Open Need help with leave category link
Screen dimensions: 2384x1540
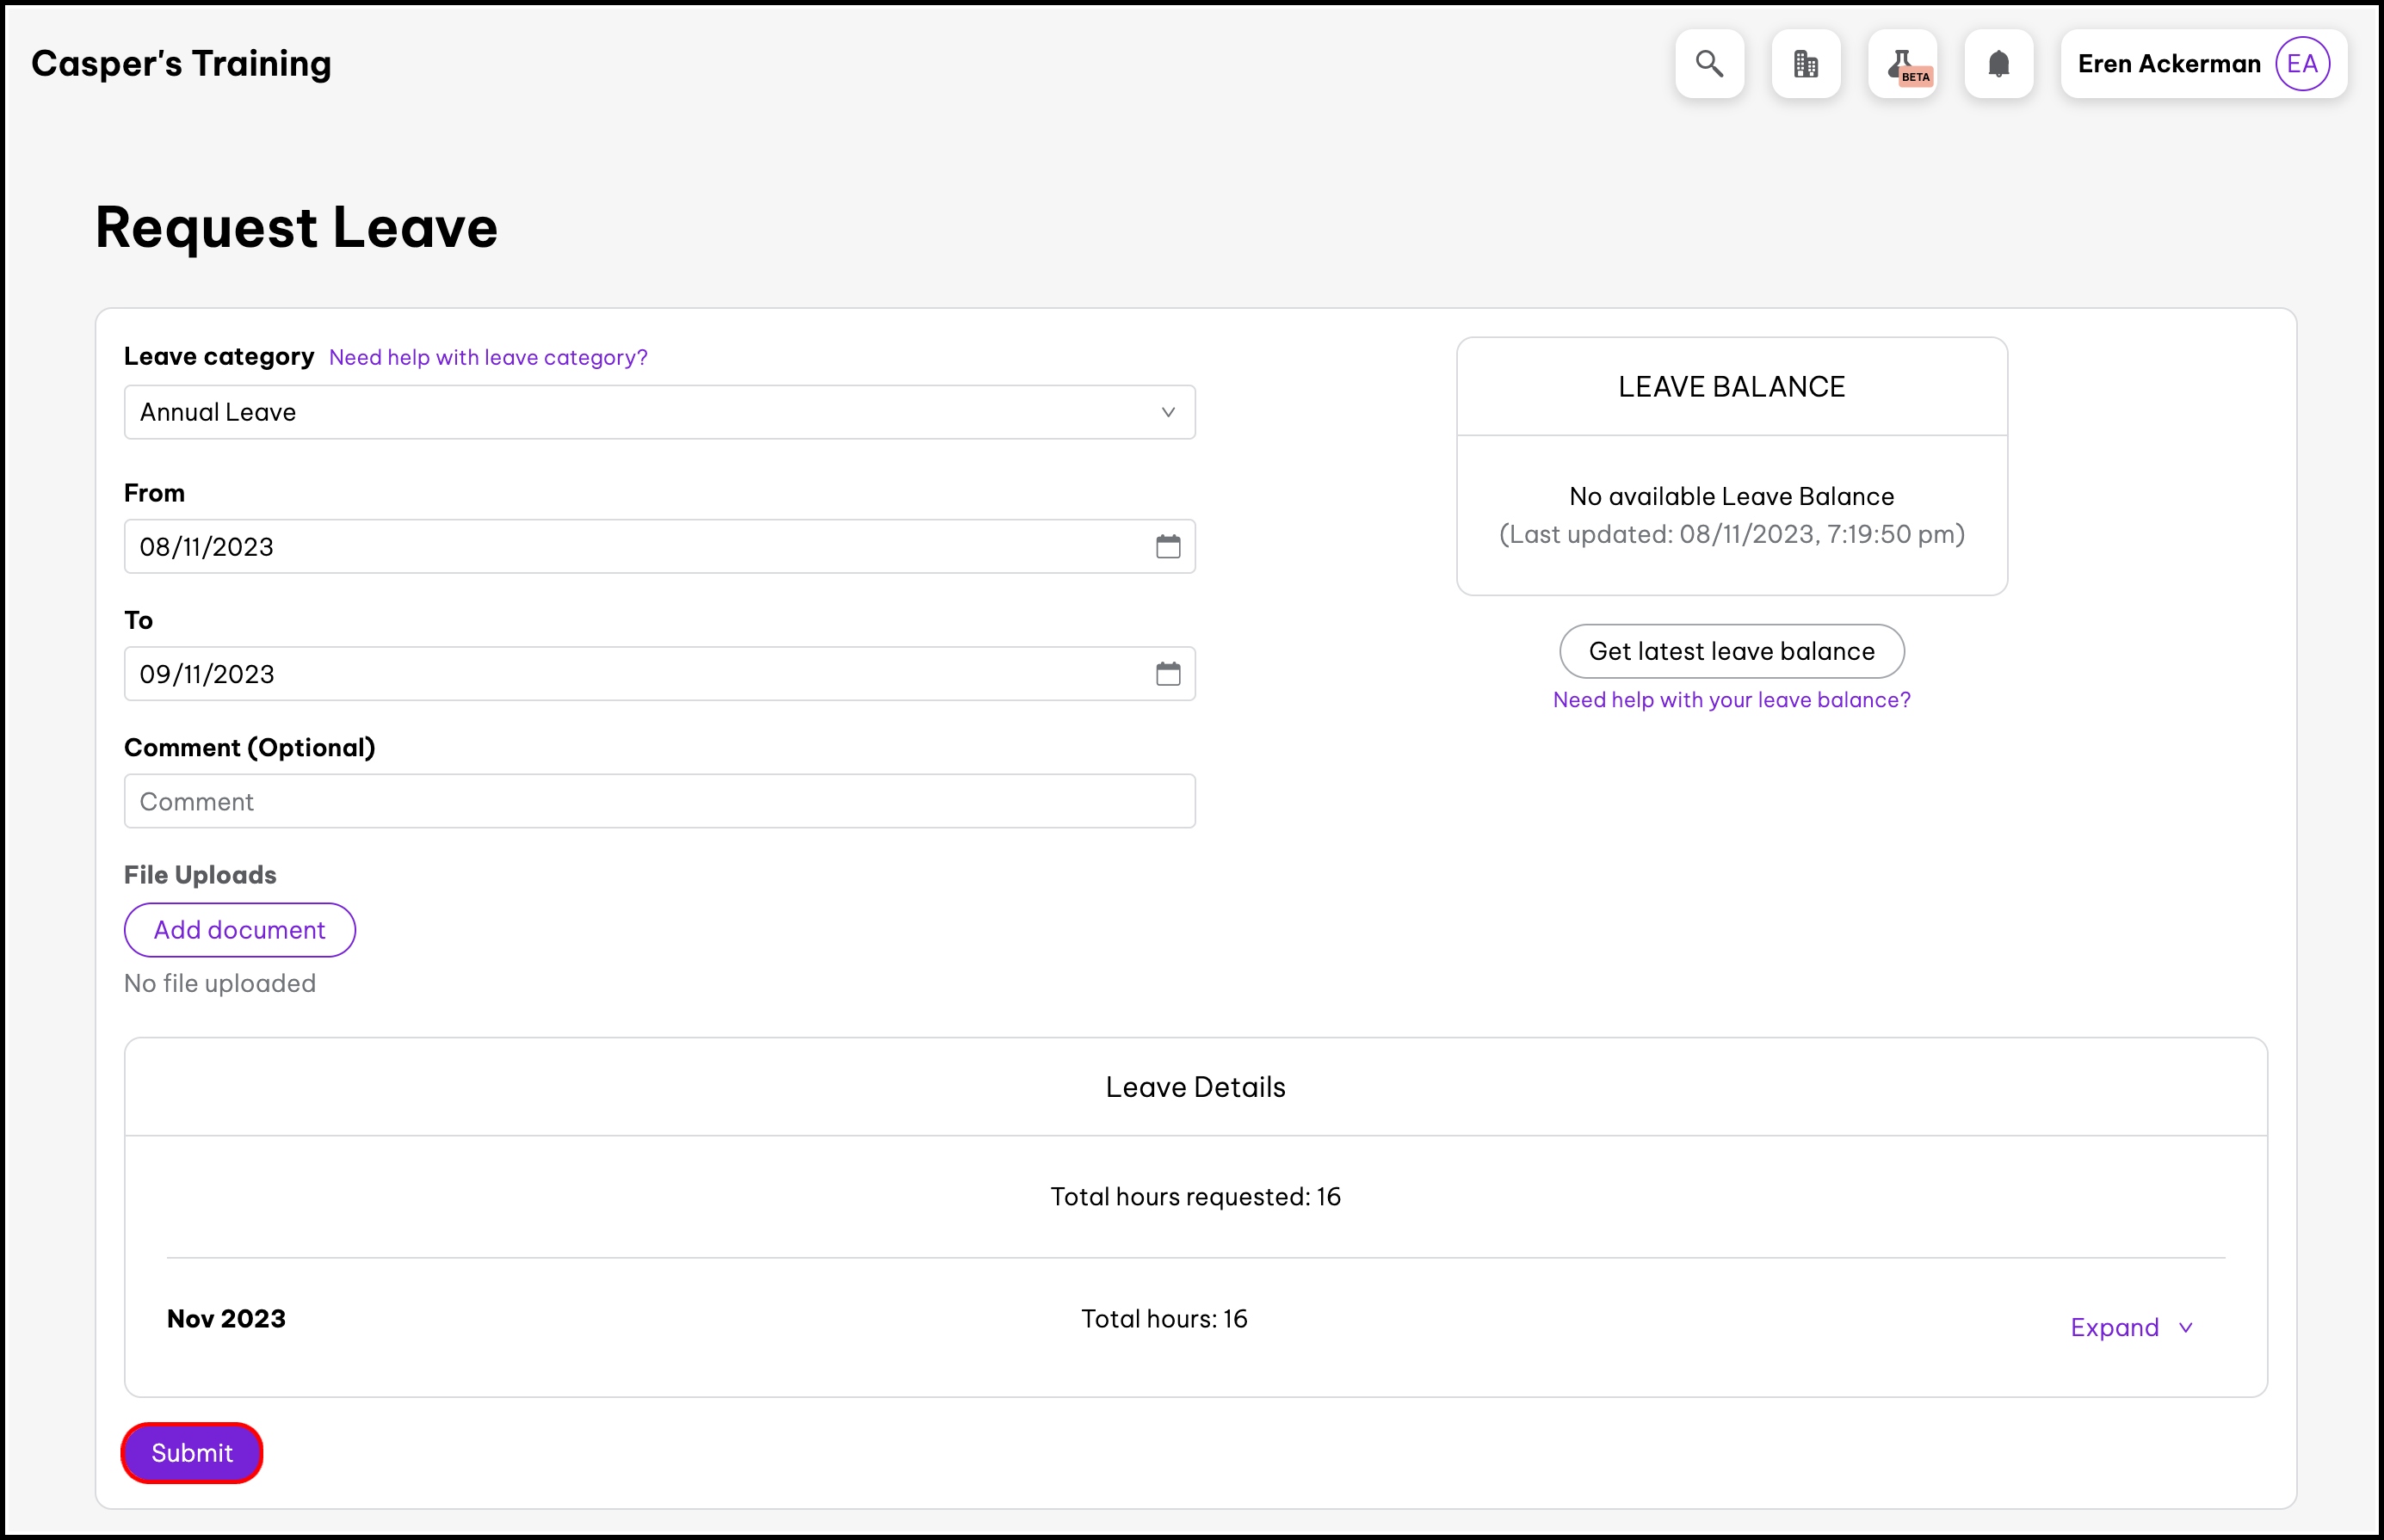click(x=488, y=357)
